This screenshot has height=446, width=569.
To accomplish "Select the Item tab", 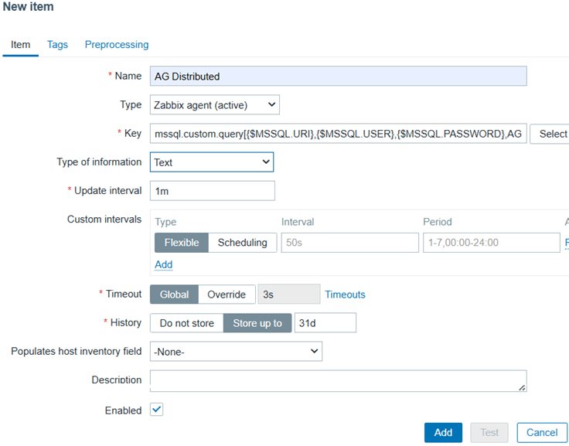I will pos(21,45).
